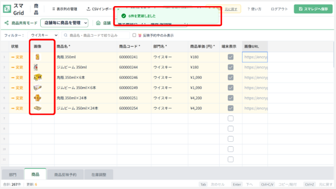Click the 画像URL column header
Viewport: 336px width, 189px height.
(255, 46)
